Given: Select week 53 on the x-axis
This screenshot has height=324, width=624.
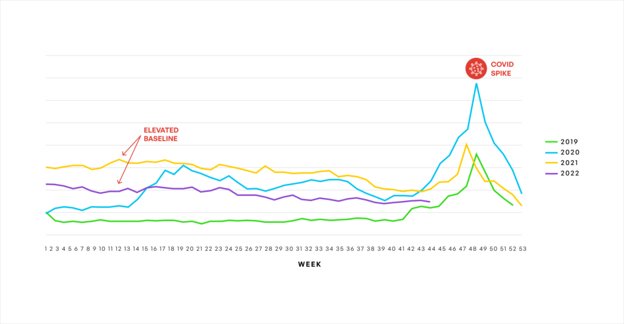Looking at the screenshot, I should click(x=522, y=249).
